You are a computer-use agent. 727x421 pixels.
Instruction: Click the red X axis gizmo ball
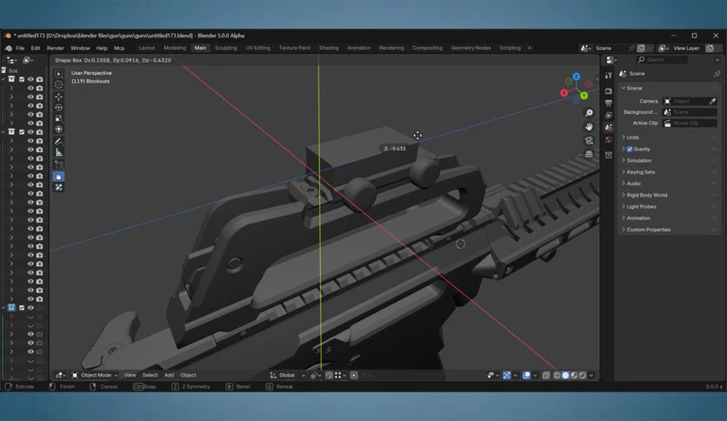point(564,93)
